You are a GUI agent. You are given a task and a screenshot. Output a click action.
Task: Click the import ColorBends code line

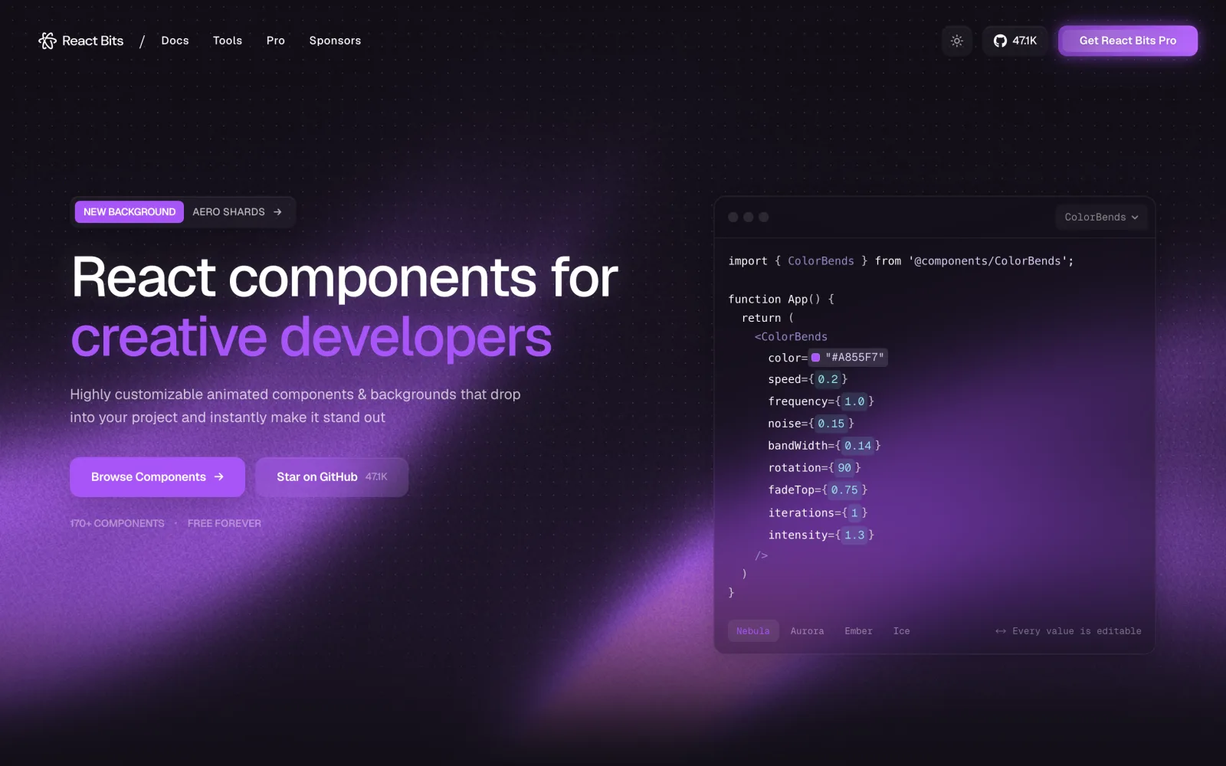[901, 261]
